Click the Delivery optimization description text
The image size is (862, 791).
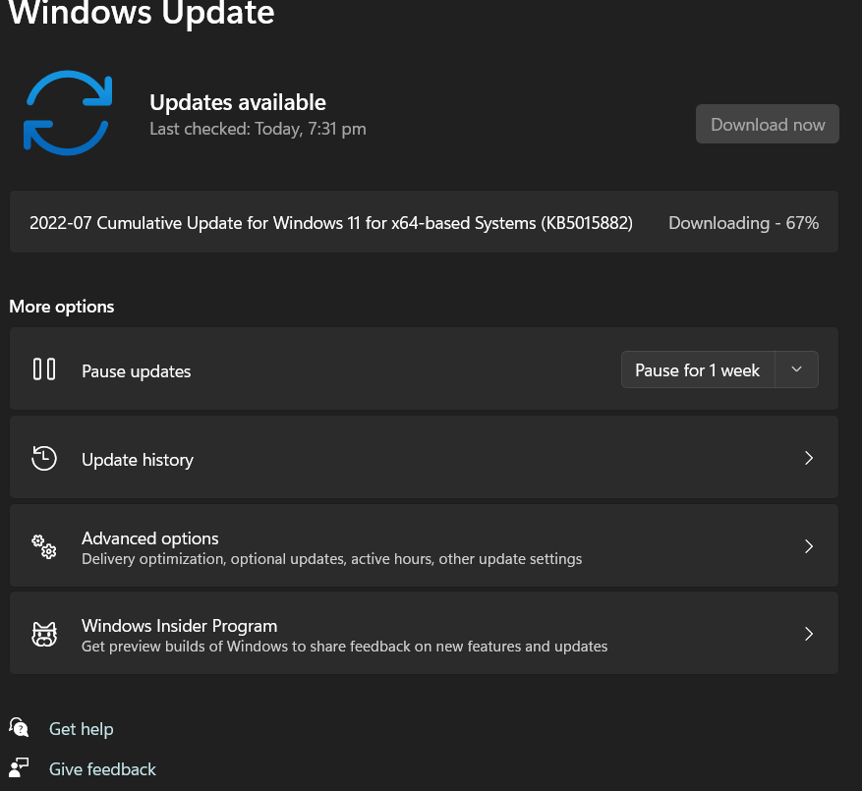[x=332, y=559]
